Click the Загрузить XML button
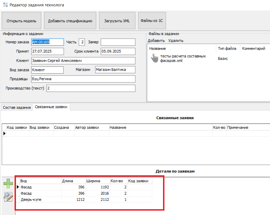 coord(117,21)
